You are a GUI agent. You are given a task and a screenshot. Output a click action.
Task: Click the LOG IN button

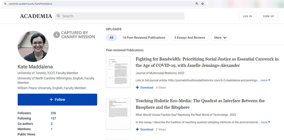pyautogui.click(x=247, y=16)
